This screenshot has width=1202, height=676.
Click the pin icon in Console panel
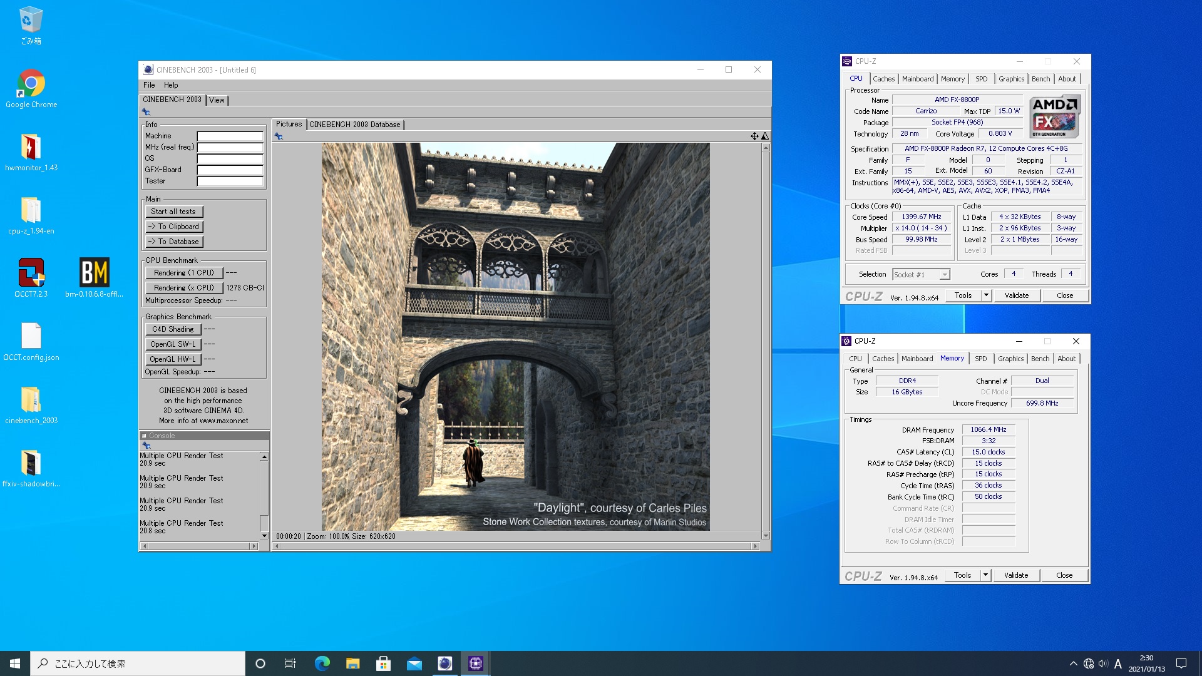(146, 445)
